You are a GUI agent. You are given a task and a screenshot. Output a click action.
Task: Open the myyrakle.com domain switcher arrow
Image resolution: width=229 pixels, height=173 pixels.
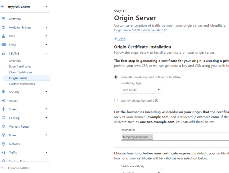point(46,6)
